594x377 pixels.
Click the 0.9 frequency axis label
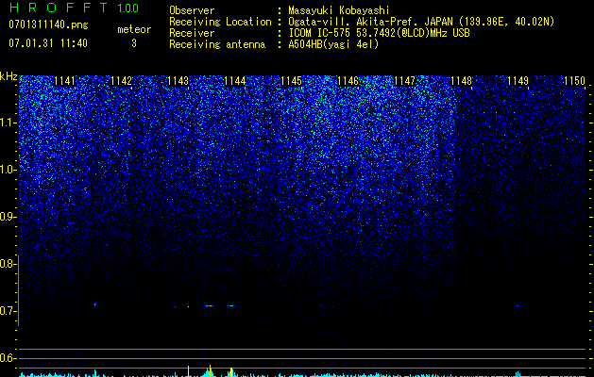coord(7,217)
